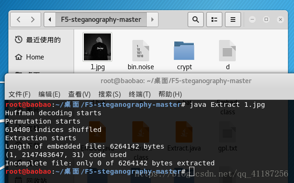Screen dimensions: 294x183
Task: Click '614400 indices shuffled' line
Action: (x=53, y=130)
